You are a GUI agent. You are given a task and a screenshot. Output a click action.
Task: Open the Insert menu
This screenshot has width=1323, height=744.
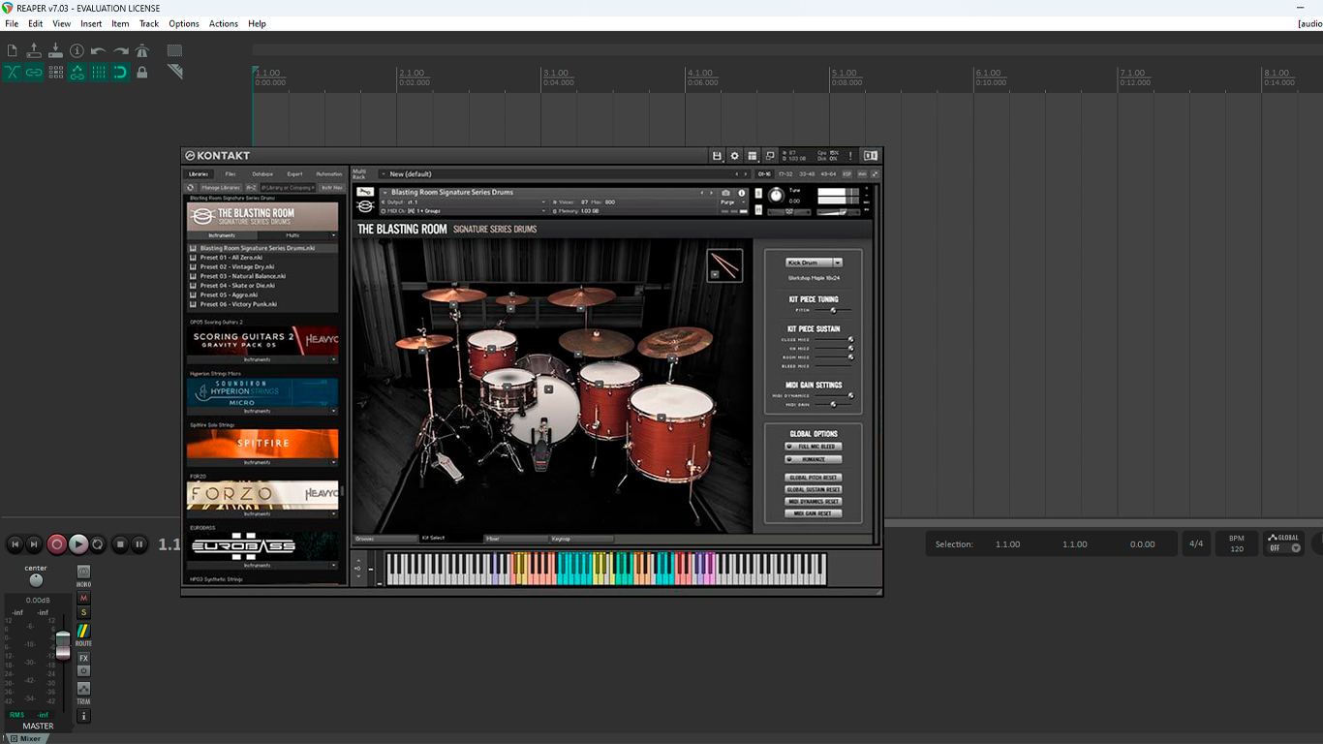click(x=91, y=23)
